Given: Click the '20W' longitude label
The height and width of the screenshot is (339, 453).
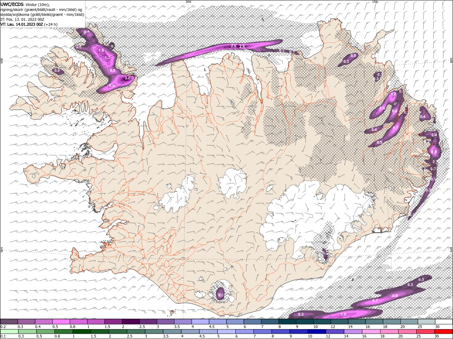Looking at the screenshot, I should pyautogui.click(x=189, y=2).
